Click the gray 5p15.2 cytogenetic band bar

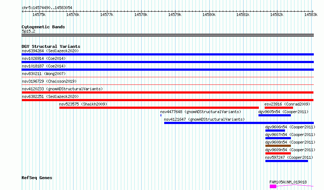click(x=167, y=35)
